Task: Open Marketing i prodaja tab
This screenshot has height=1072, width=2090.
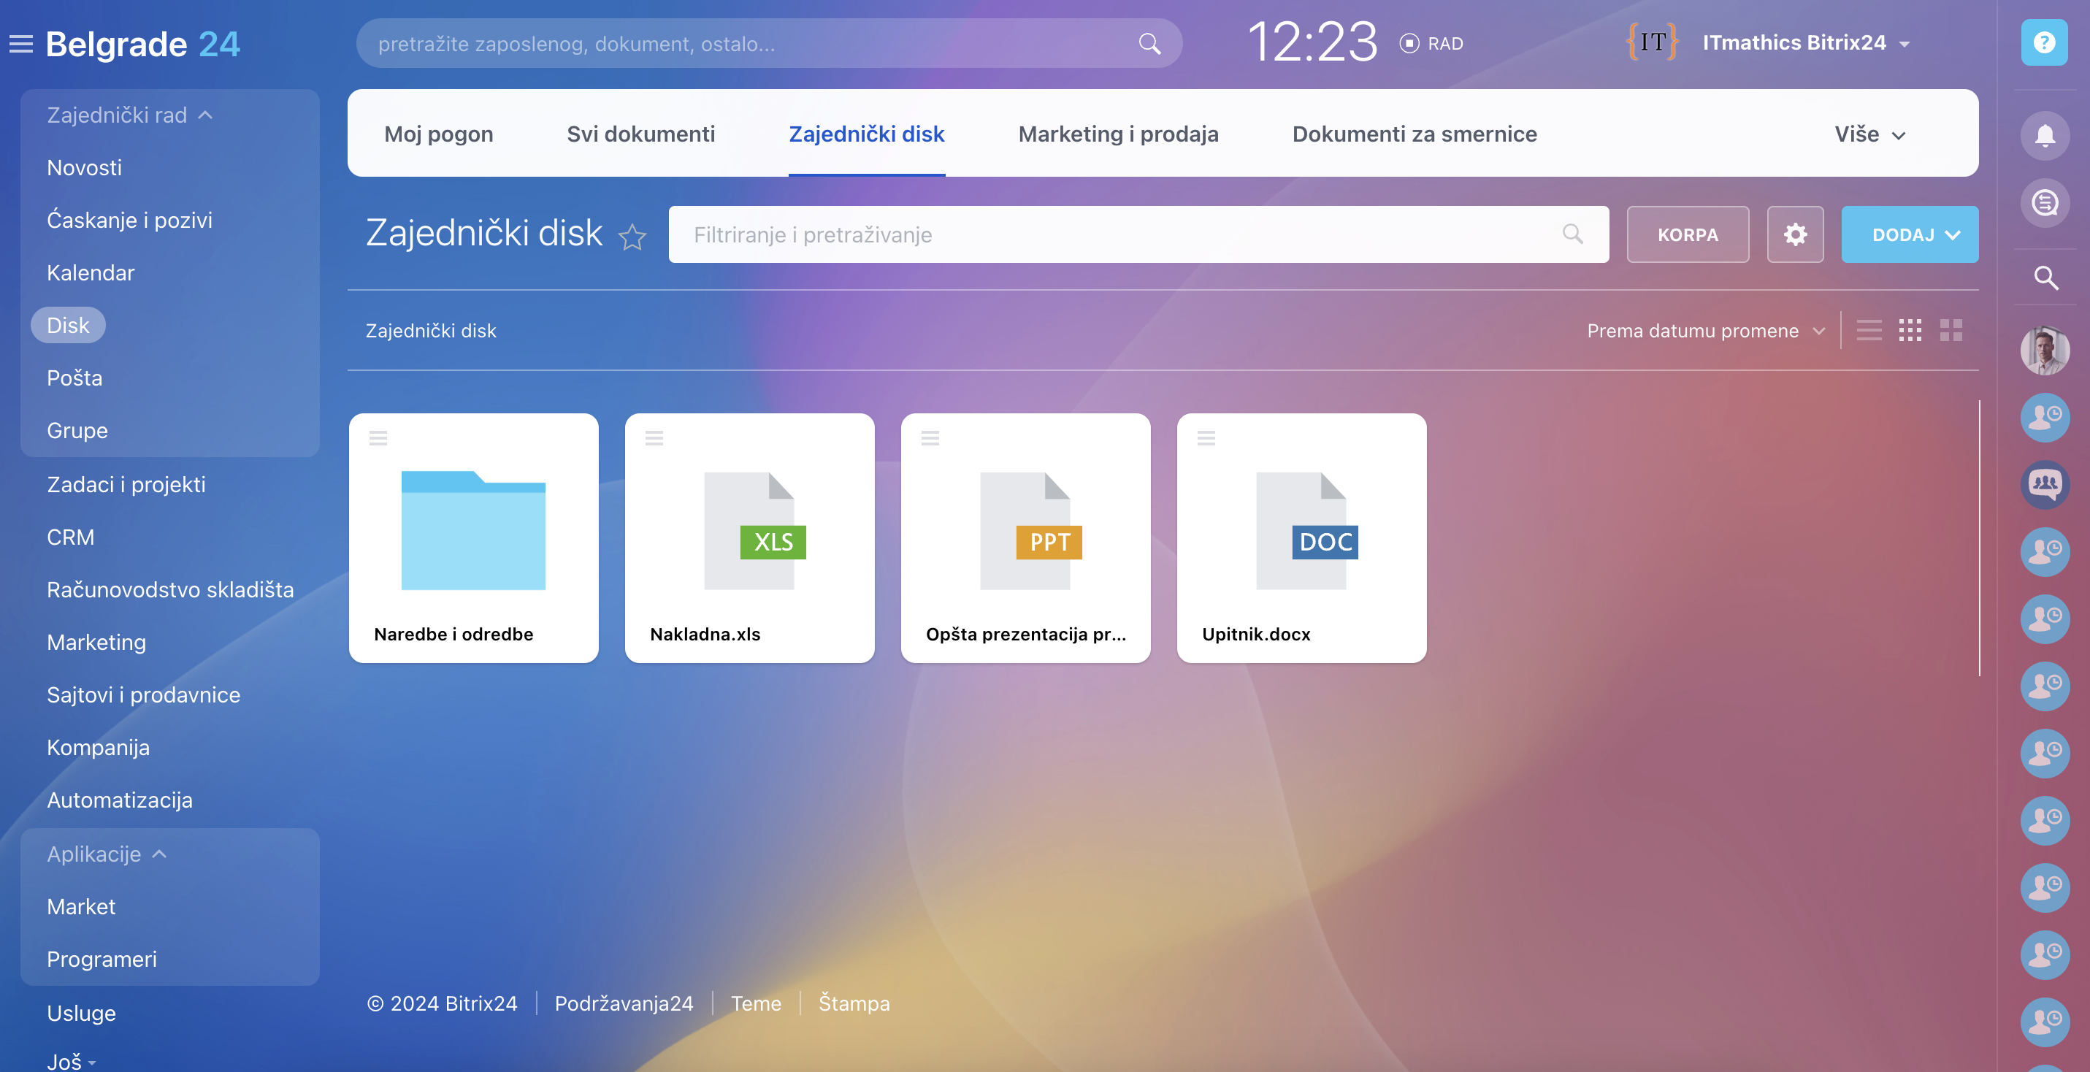Action: point(1118,134)
